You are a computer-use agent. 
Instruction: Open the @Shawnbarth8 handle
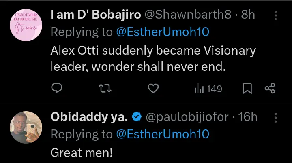pyautogui.click(x=188, y=15)
